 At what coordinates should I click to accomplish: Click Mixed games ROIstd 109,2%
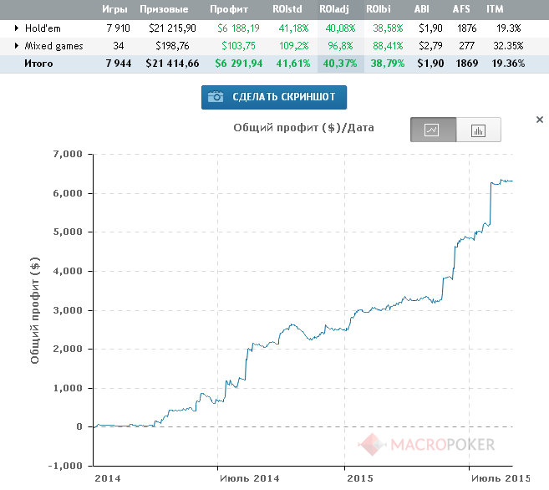294,46
